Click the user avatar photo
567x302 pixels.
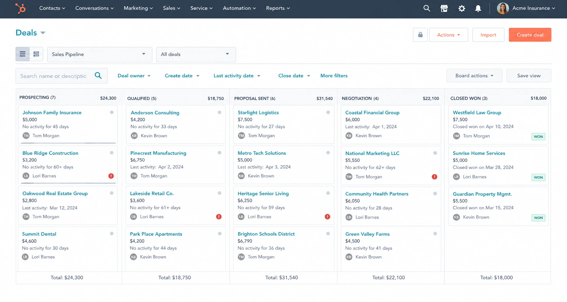click(503, 8)
